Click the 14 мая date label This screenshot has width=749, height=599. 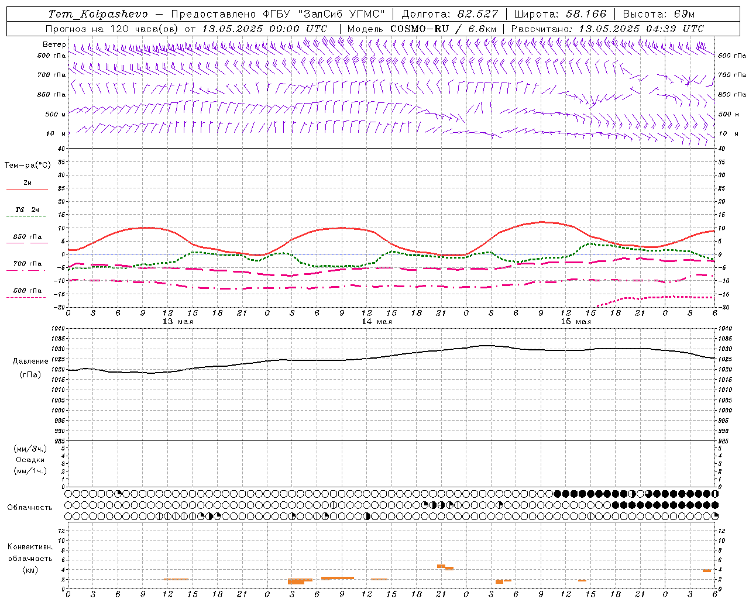point(377,322)
